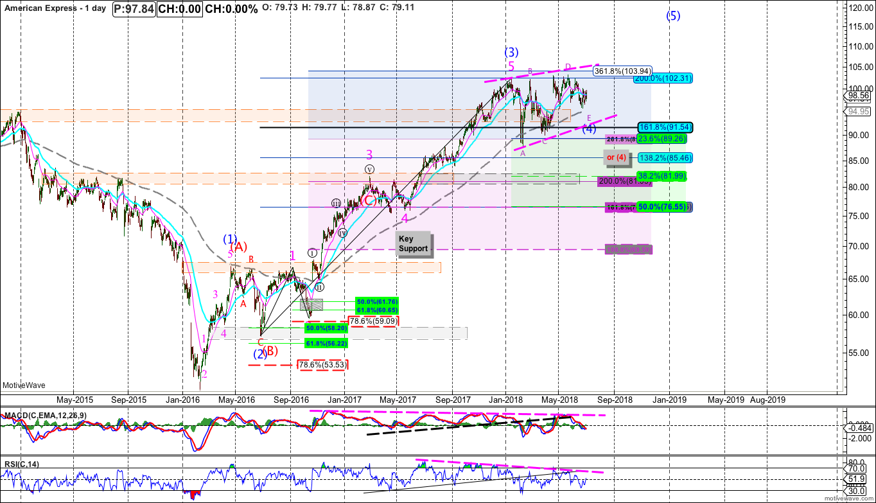Click the blue (4) label under triangle
Screen dimensions: 876x503
tap(590, 129)
